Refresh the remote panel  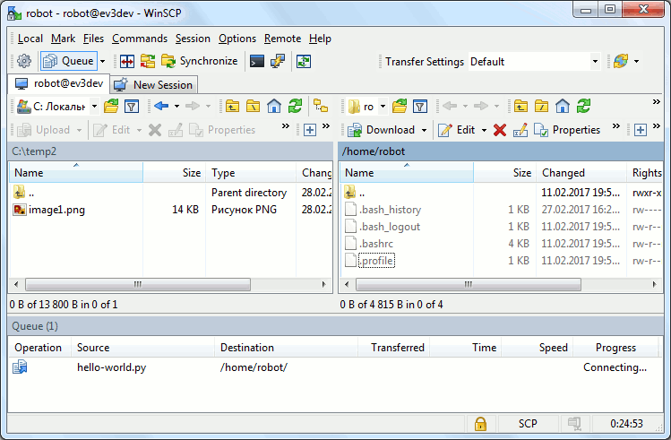click(x=583, y=106)
